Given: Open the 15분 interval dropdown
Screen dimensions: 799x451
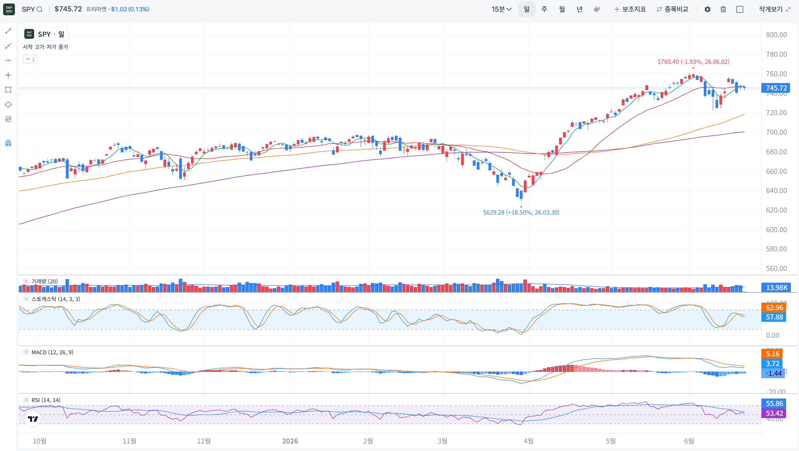Looking at the screenshot, I should [502, 9].
